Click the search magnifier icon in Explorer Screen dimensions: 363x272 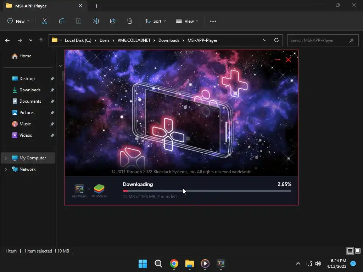[x=351, y=40]
